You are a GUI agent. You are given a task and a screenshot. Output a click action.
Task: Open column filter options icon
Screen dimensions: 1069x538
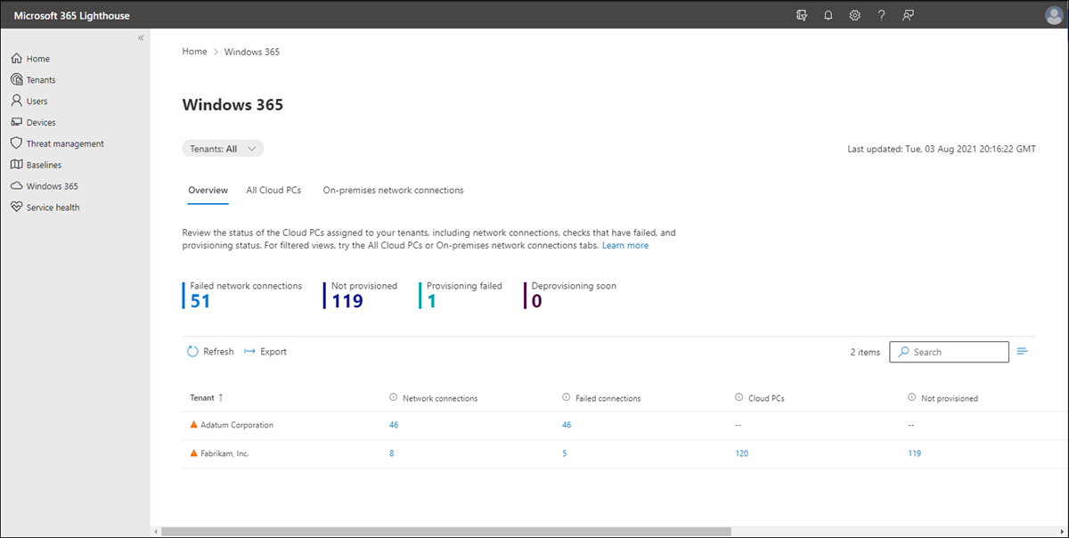[x=1022, y=352]
